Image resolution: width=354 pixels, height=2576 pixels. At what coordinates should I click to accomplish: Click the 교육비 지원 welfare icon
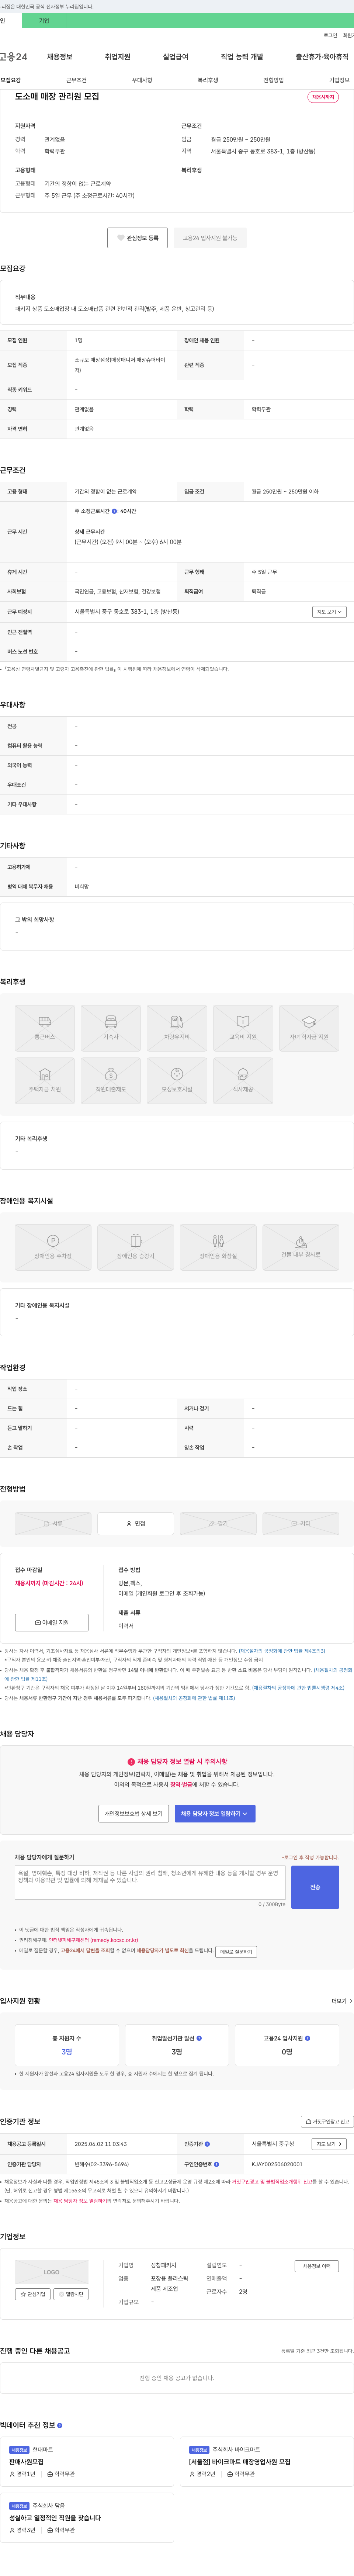point(243,1028)
